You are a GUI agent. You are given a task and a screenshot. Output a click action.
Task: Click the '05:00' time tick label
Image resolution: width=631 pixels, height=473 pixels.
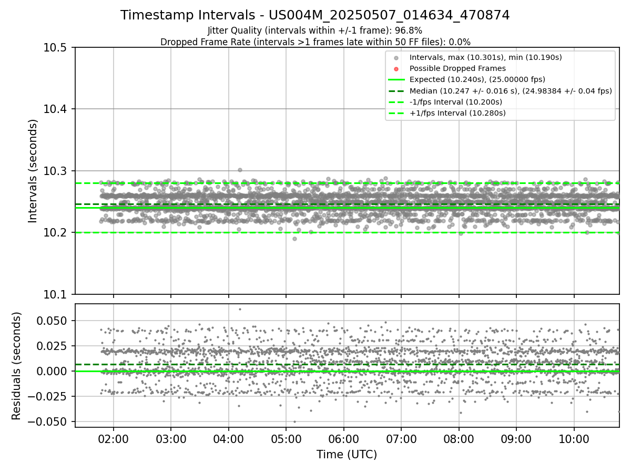coord(286,439)
